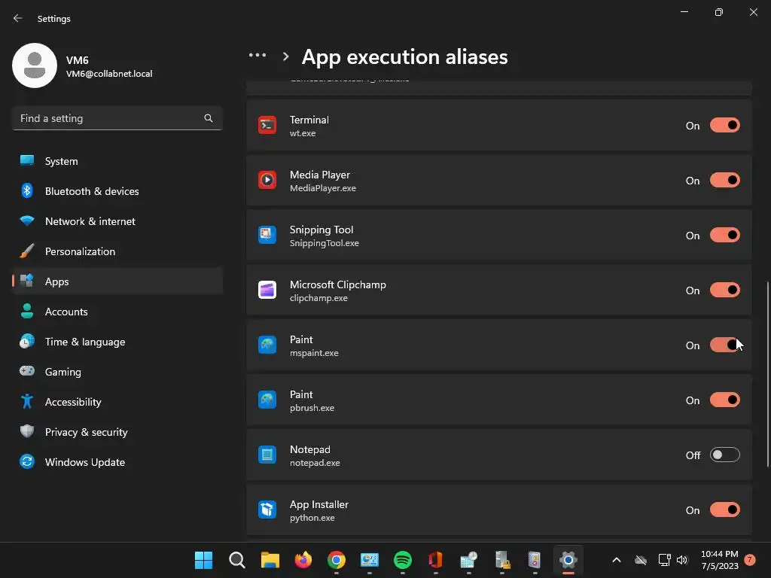The height and width of the screenshot is (578, 771).
Task: Turn on the Notepad alias toggle
Action: pyautogui.click(x=724, y=455)
